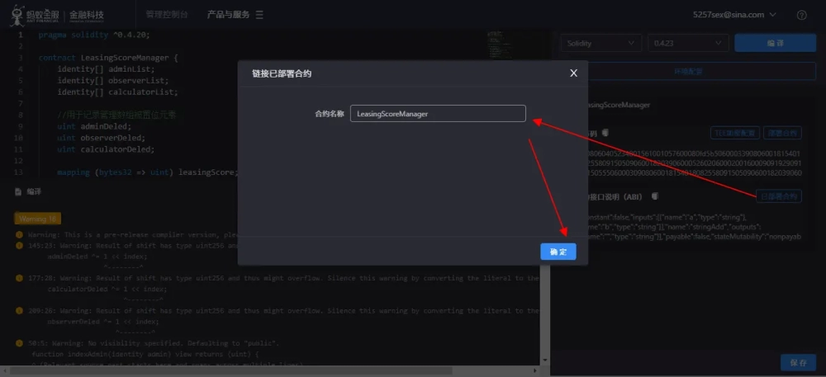Open the 管理控制台 menu item
Image resolution: width=826 pixels, height=377 pixels.
point(167,15)
